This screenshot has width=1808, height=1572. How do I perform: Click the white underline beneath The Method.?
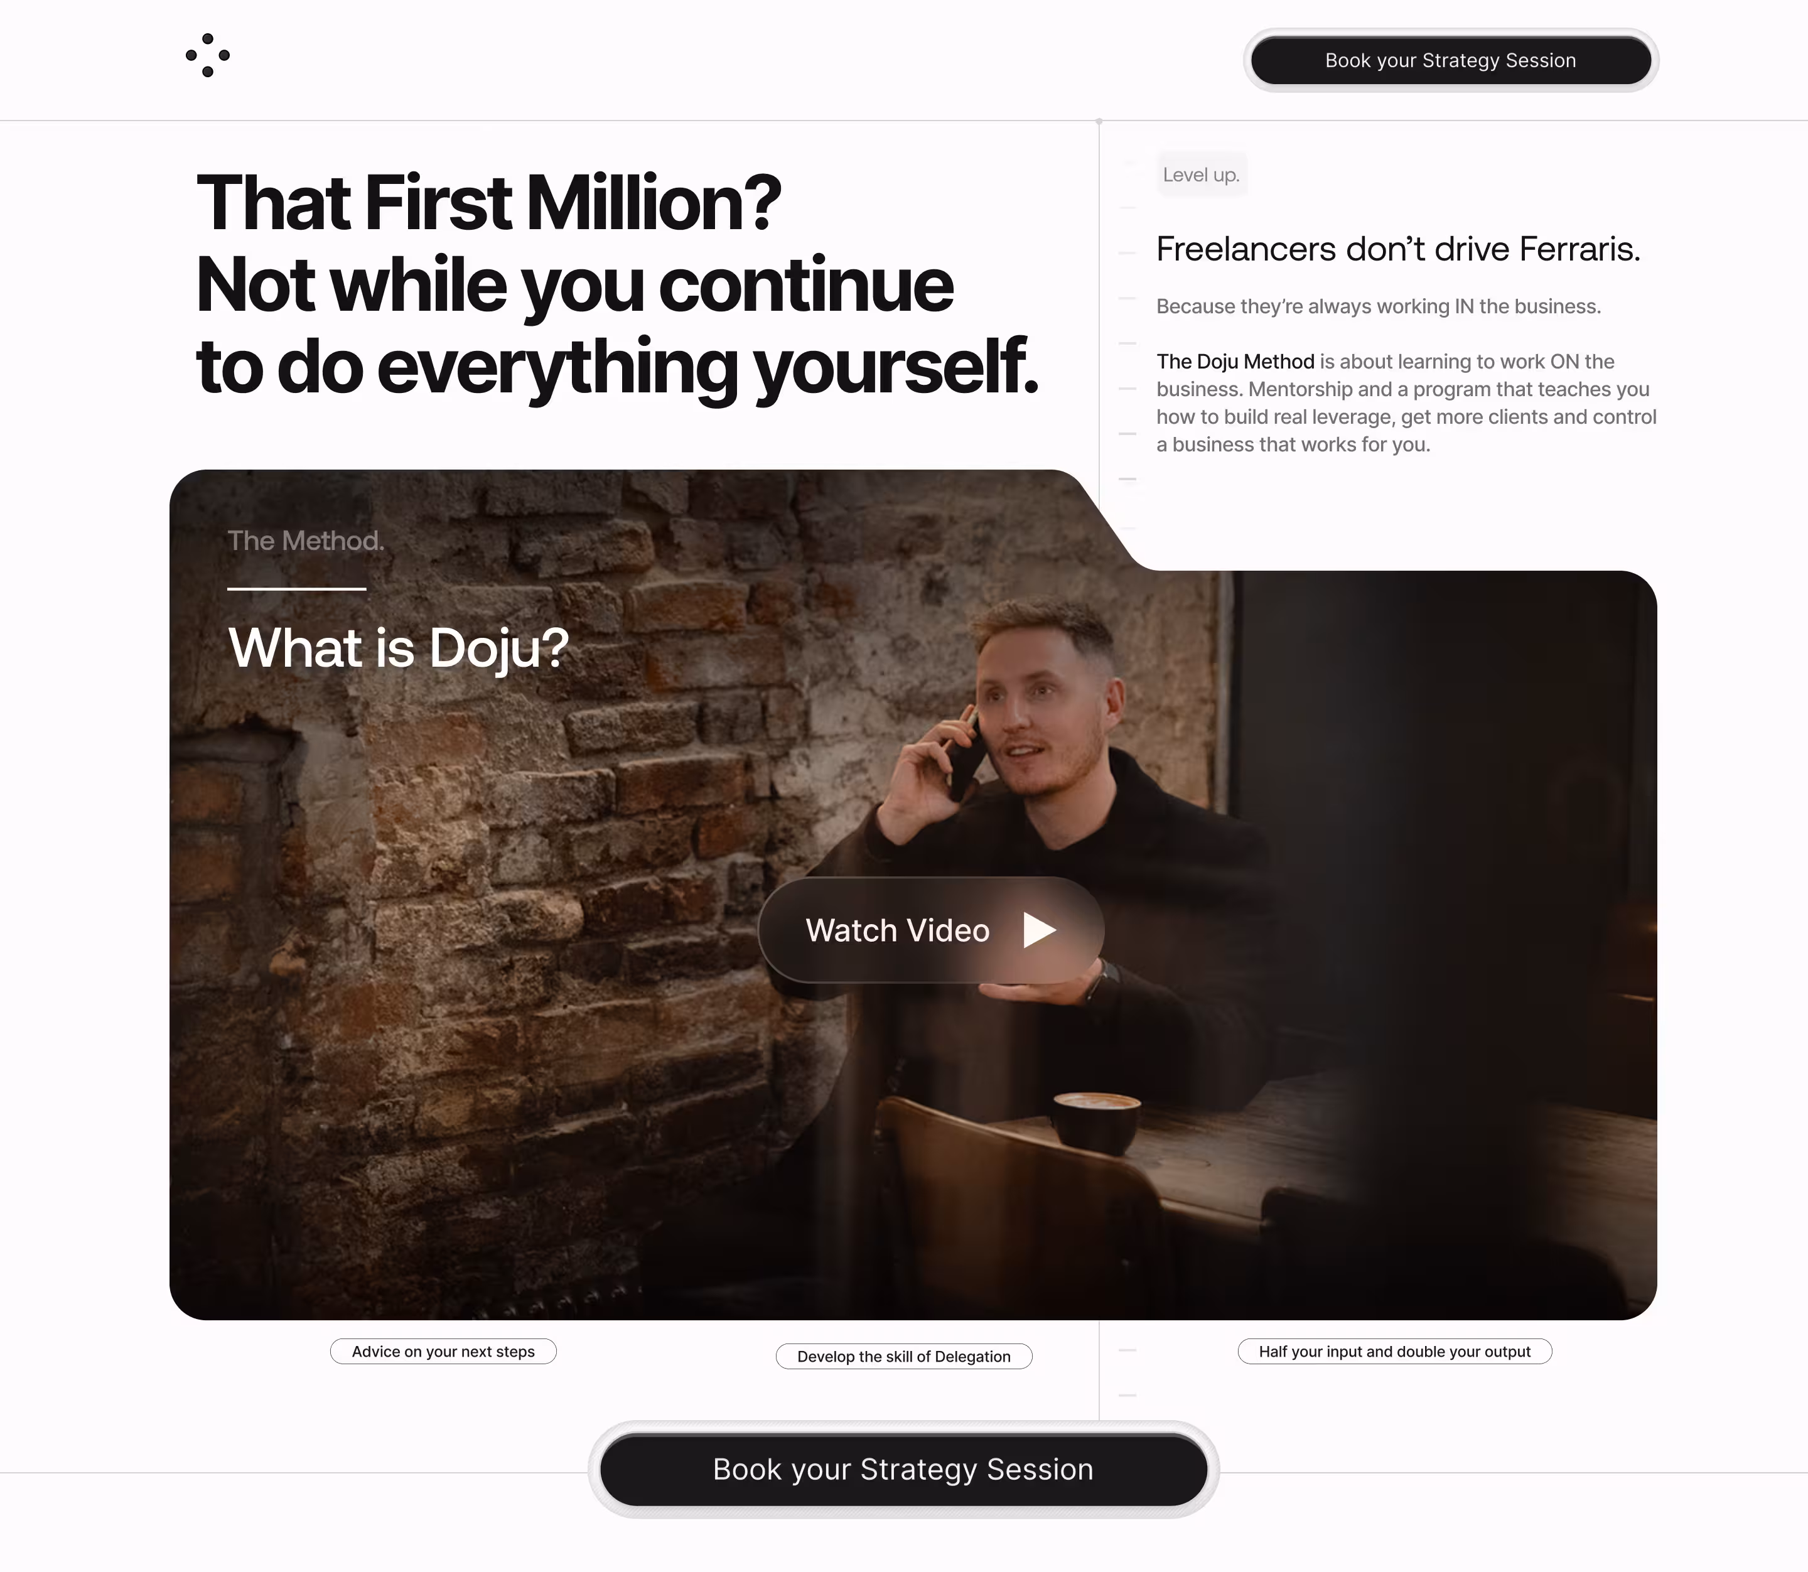[x=296, y=589]
